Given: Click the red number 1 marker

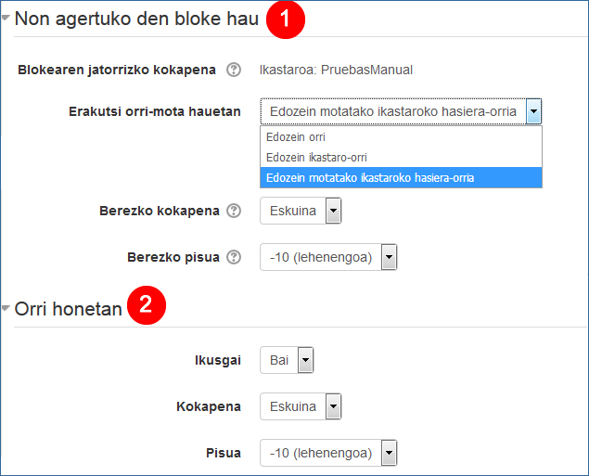Looking at the screenshot, I should click(286, 20).
